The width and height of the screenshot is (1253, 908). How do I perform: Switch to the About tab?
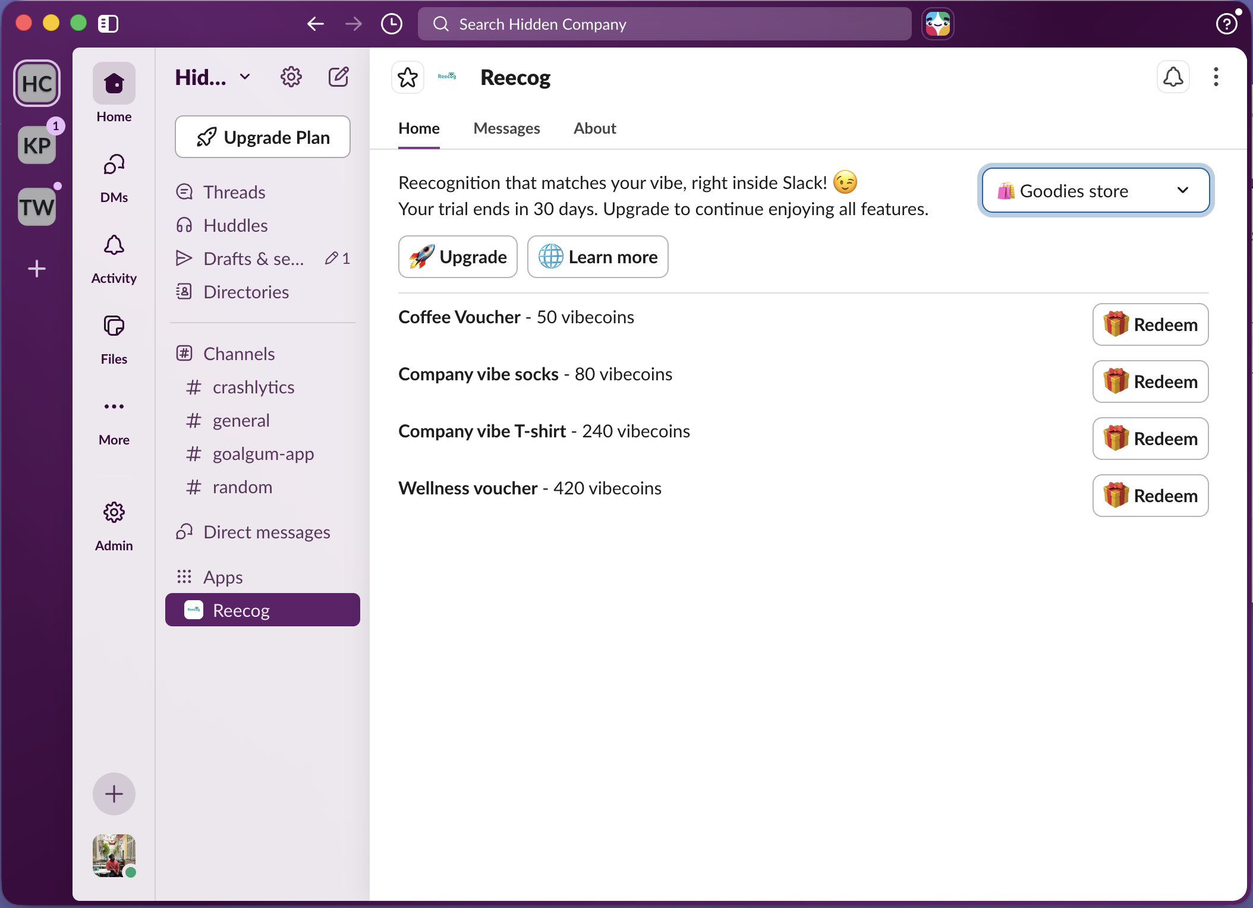(x=595, y=128)
